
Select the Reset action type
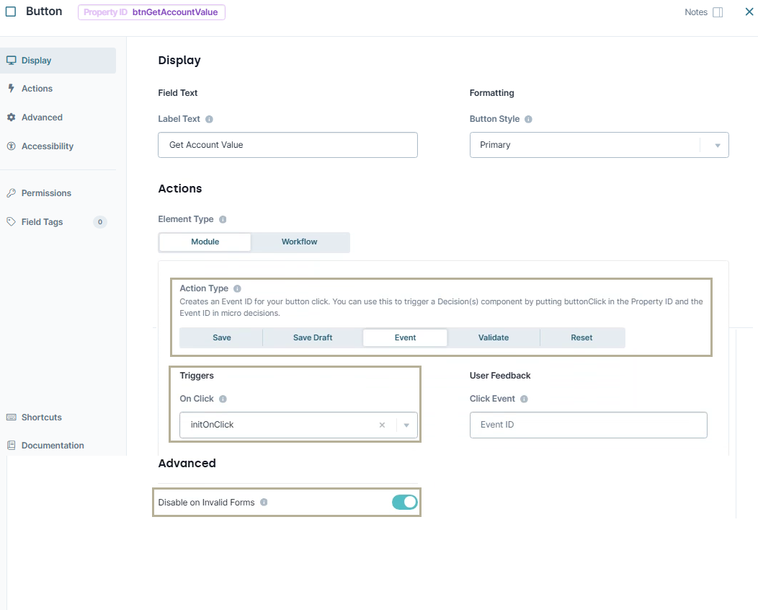(581, 337)
